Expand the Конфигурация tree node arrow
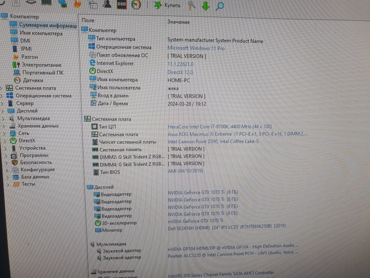 (x=7, y=170)
